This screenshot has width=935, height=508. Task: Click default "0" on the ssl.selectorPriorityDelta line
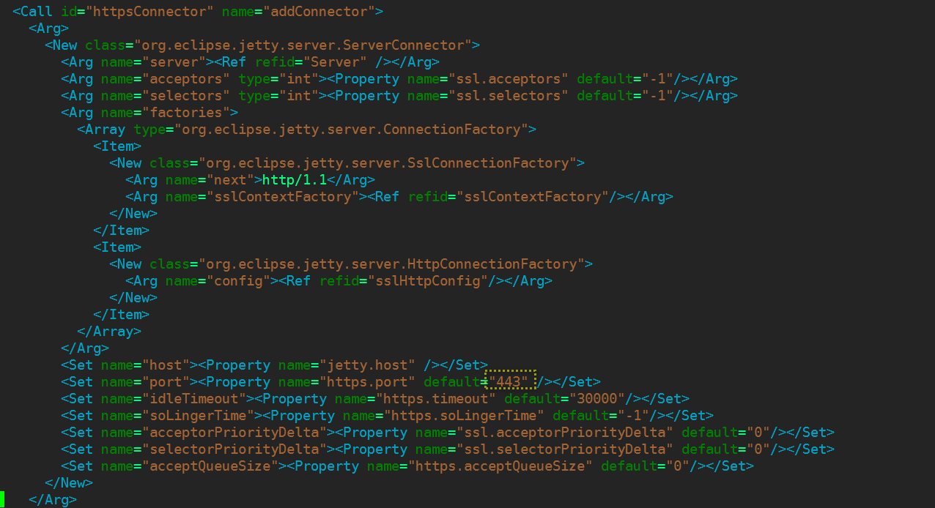pos(758,449)
